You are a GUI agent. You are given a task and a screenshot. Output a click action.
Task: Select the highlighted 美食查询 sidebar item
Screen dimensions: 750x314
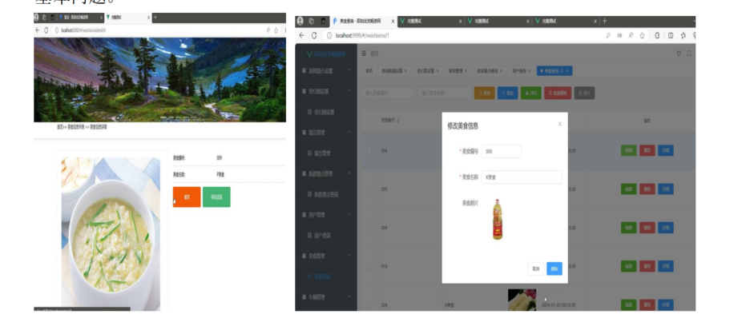(326, 276)
